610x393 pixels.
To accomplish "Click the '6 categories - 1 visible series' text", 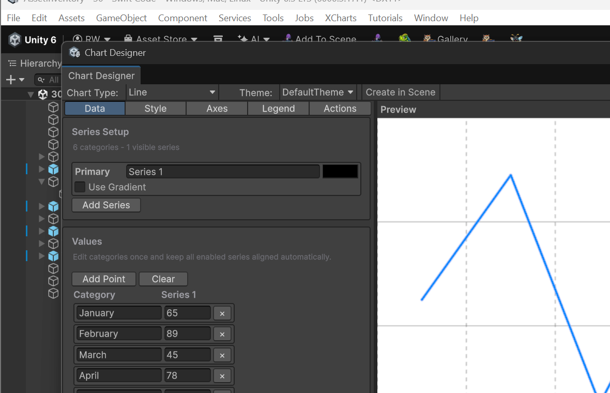I will (126, 147).
